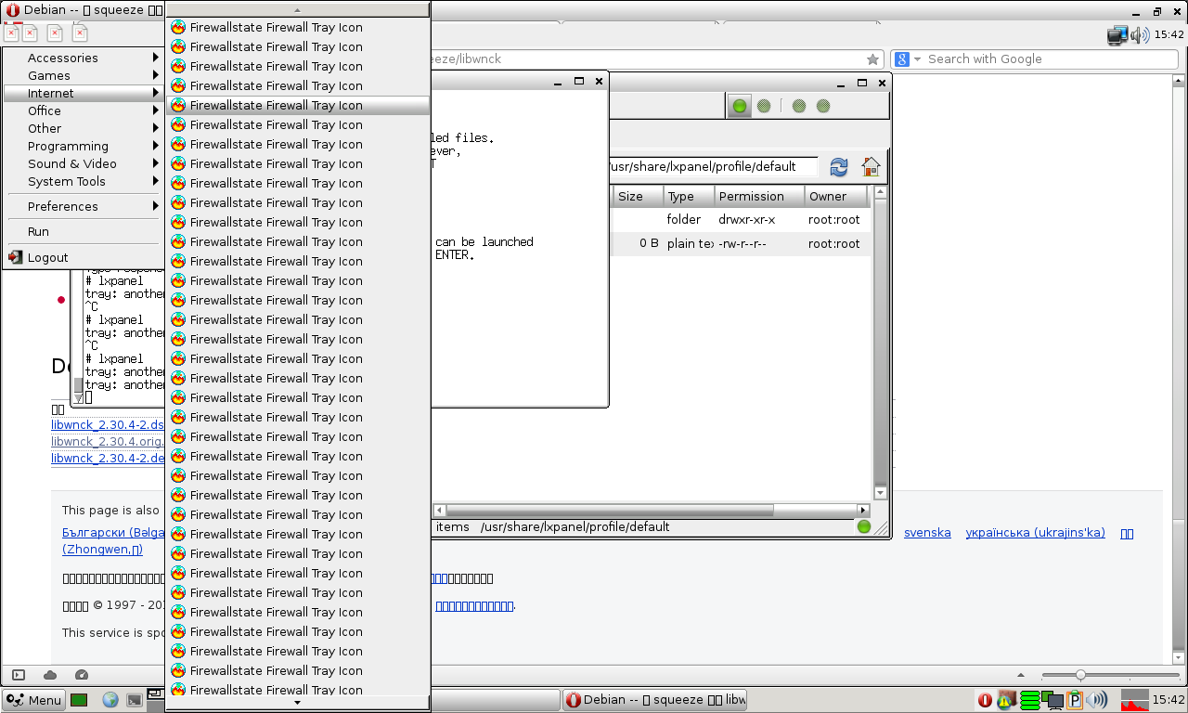The image size is (1188, 713).
Task: Select the 'folder' type cell
Action: tap(684, 220)
